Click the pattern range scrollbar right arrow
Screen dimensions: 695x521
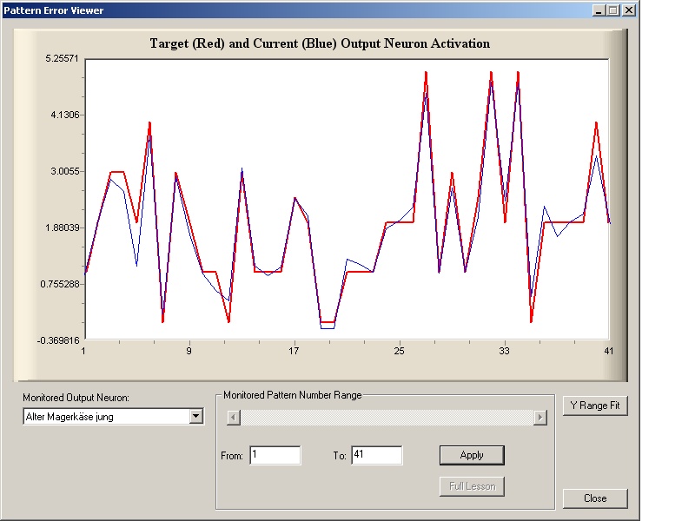point(540,418)
